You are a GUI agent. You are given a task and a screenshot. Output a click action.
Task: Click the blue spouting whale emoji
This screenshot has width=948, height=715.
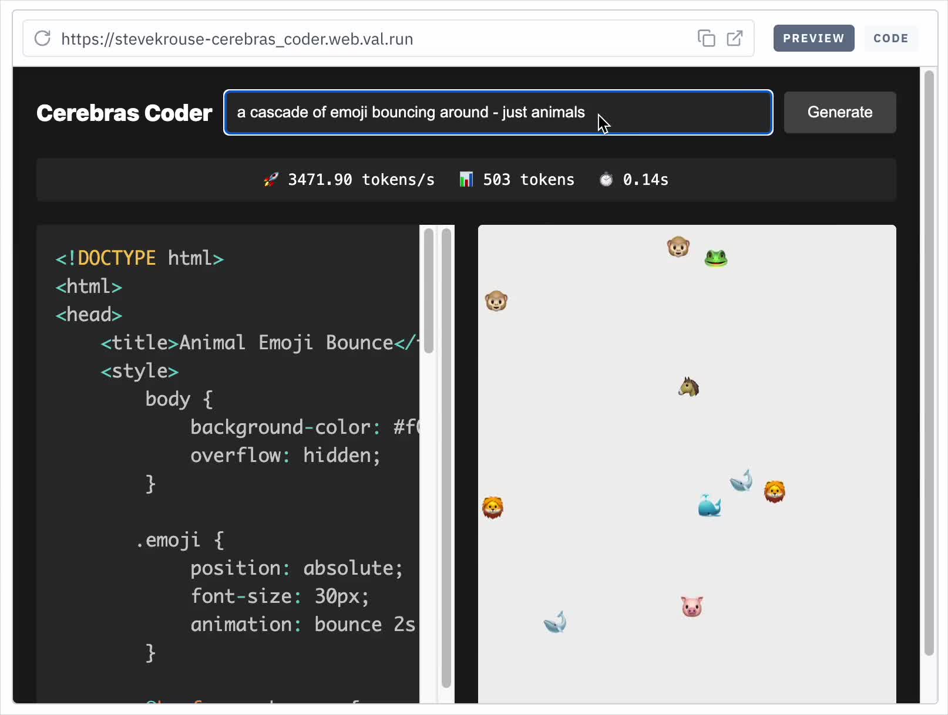[x=709, y=505]
